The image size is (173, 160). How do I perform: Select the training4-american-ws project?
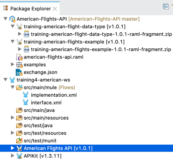click(43, 80)
